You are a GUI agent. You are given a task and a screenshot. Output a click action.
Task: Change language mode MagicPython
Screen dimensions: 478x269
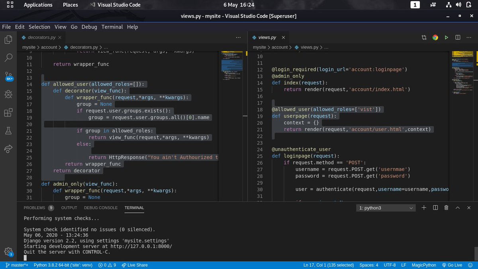point(424,265)
